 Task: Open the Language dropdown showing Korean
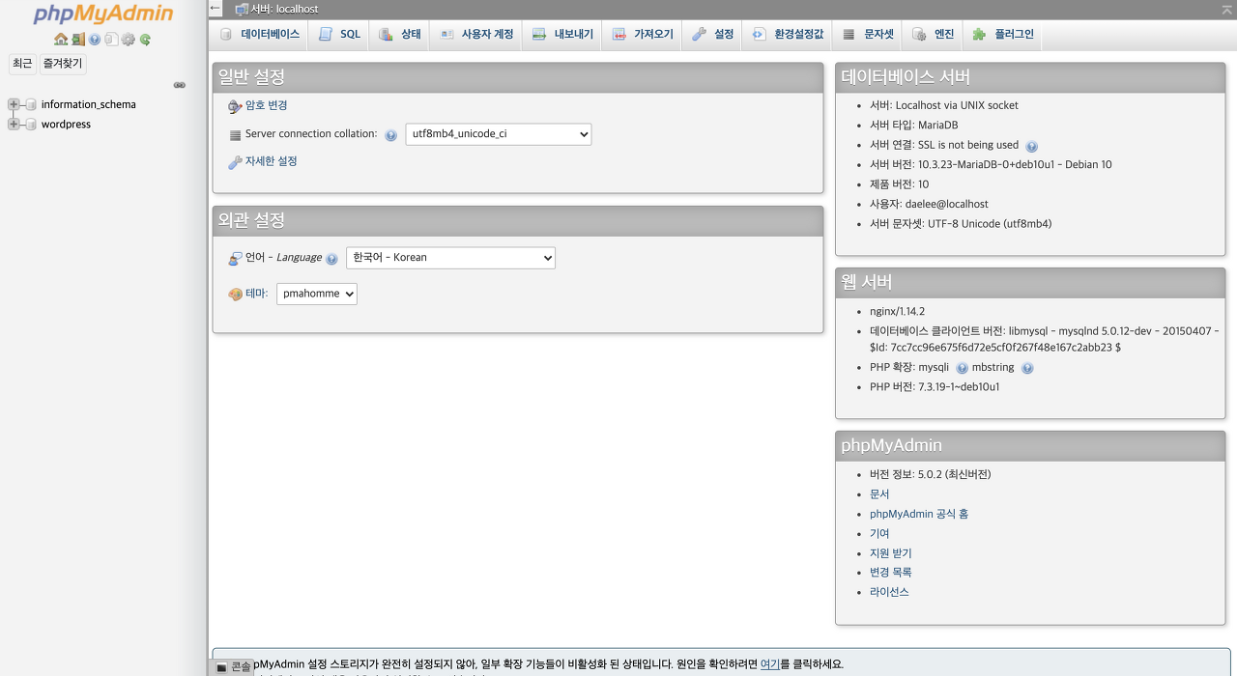click(450, 258)
